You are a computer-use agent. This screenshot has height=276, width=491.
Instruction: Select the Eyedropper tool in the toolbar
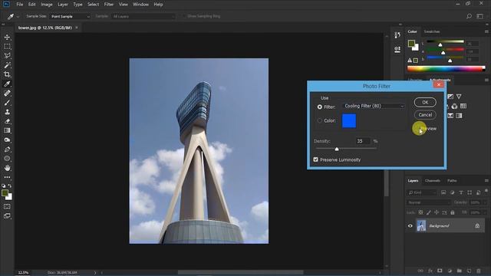tap(7, 84)
